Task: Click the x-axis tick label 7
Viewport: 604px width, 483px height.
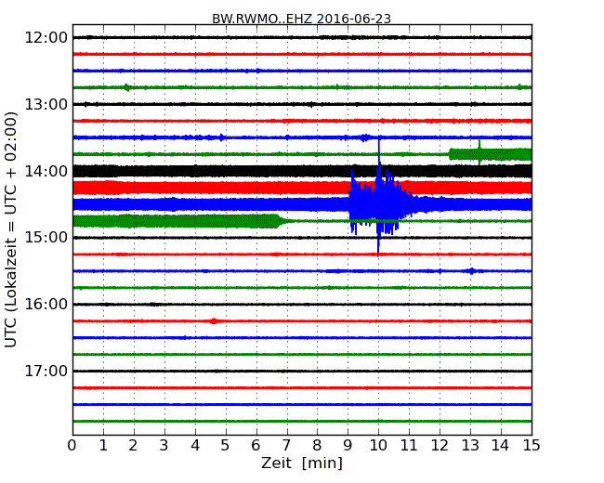Action: pyautogui.click(x=286, y=446)
